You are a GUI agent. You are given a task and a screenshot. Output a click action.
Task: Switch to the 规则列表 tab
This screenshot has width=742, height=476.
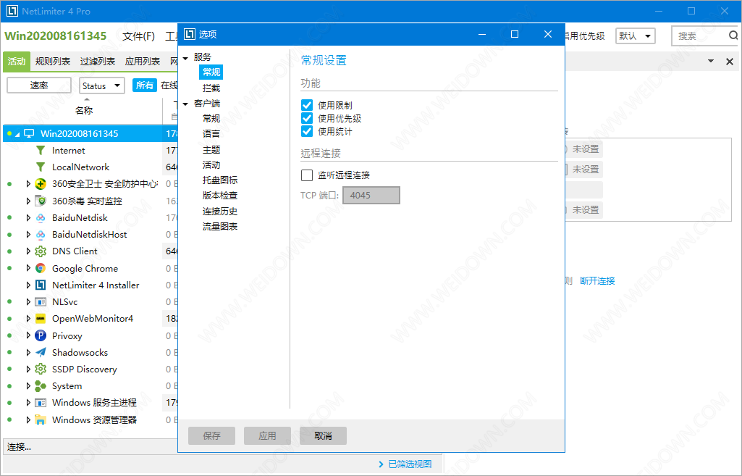point(53,62)
